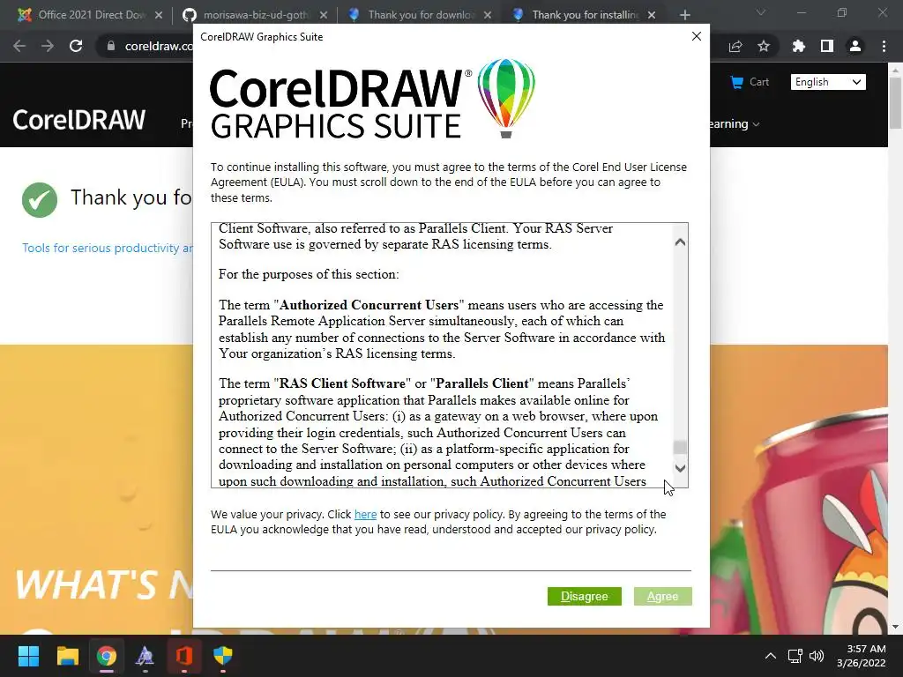This screenshot has height=677, width=903.
Task: Click the CorelDRAW website logo
Action: (x=78, y=120)
